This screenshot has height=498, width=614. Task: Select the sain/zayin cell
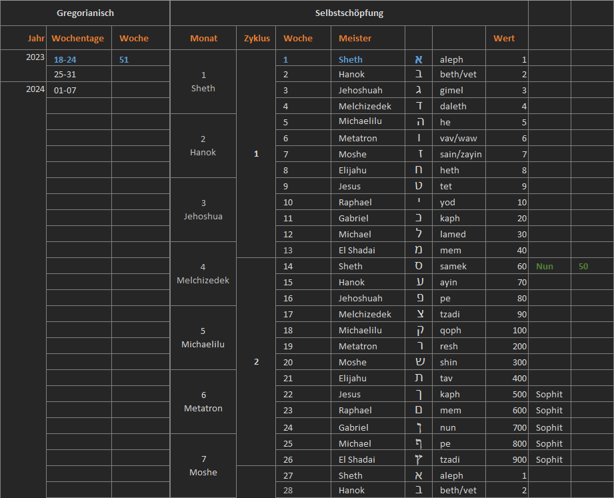pos(459,154)
